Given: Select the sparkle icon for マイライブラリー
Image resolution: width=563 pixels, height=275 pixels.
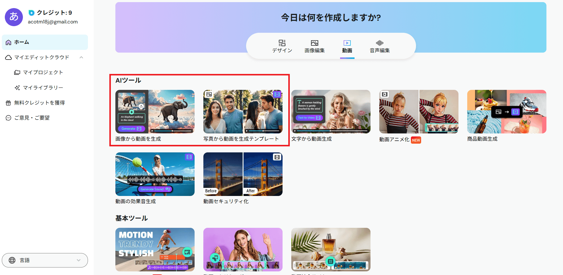Looking at the screenshot, I should point(17,87).
